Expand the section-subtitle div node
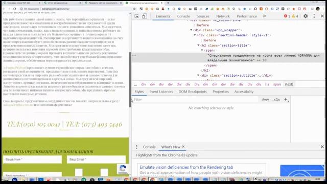The height and width of the screenshot is (184, 327). tap(198, 75)
